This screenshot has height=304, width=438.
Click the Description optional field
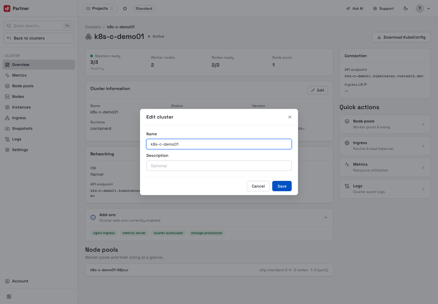coord(219,166)
